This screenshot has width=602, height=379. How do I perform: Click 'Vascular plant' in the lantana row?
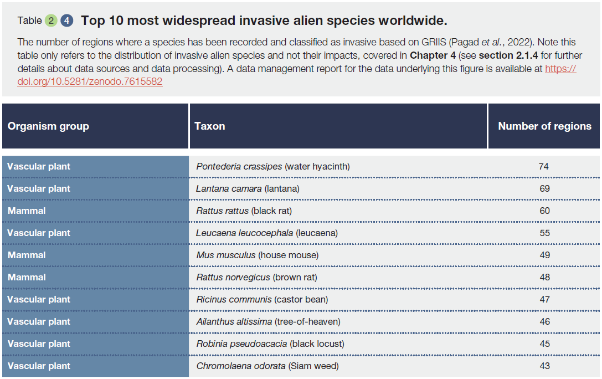click(x=39, y=188)
